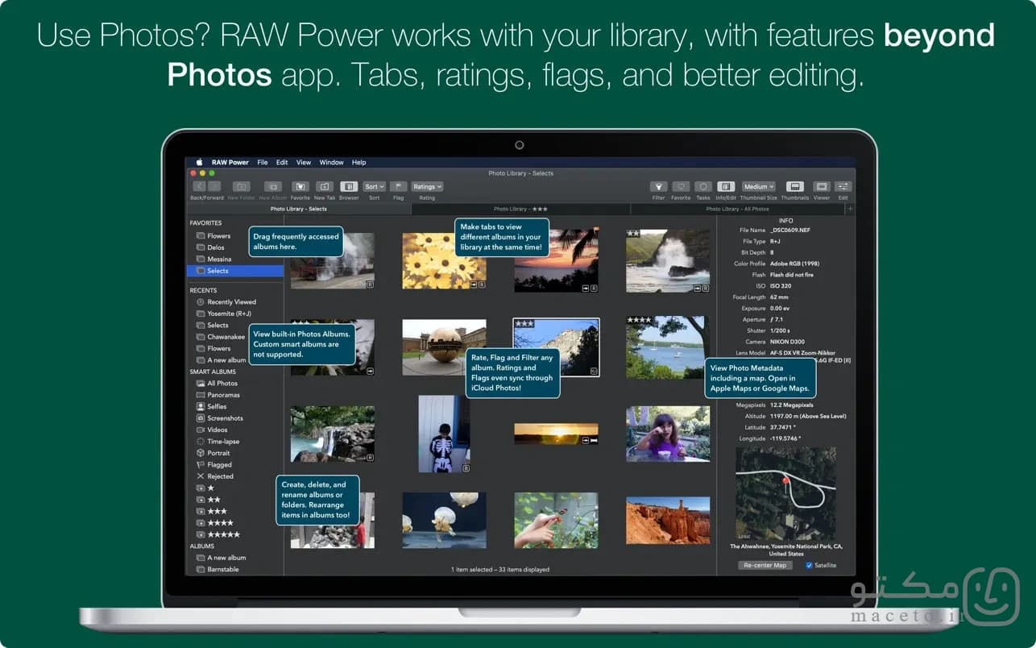Add a tab with the plus icon

[x=850, y=209]
